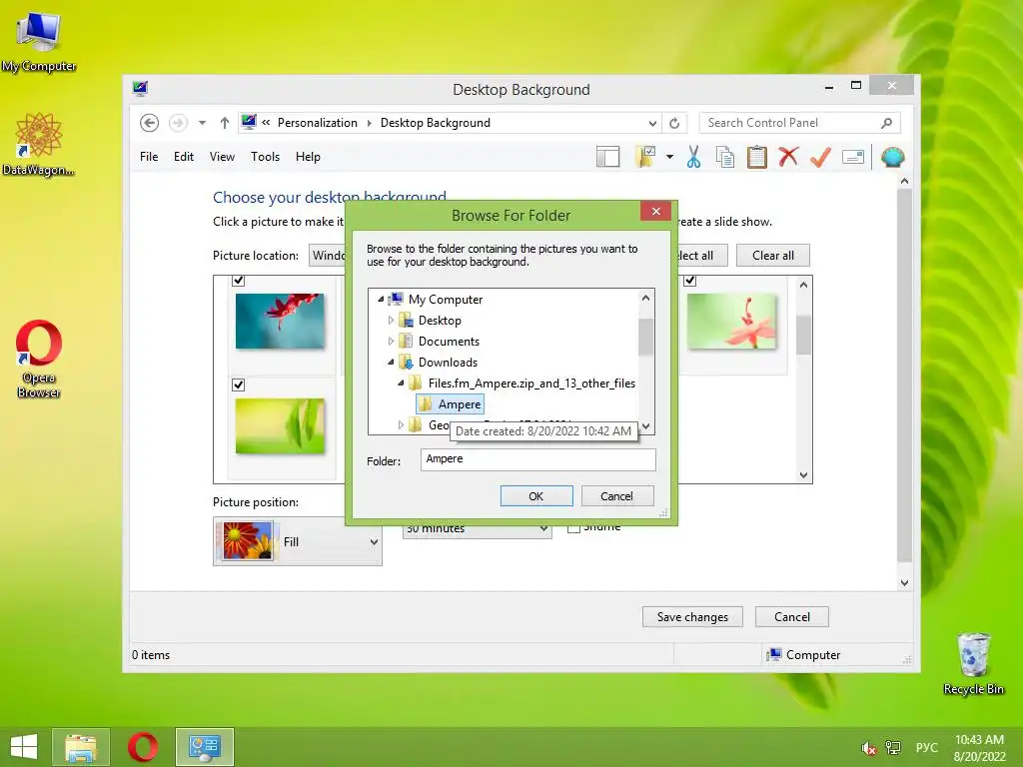Open the File menu

pos(149,157)
